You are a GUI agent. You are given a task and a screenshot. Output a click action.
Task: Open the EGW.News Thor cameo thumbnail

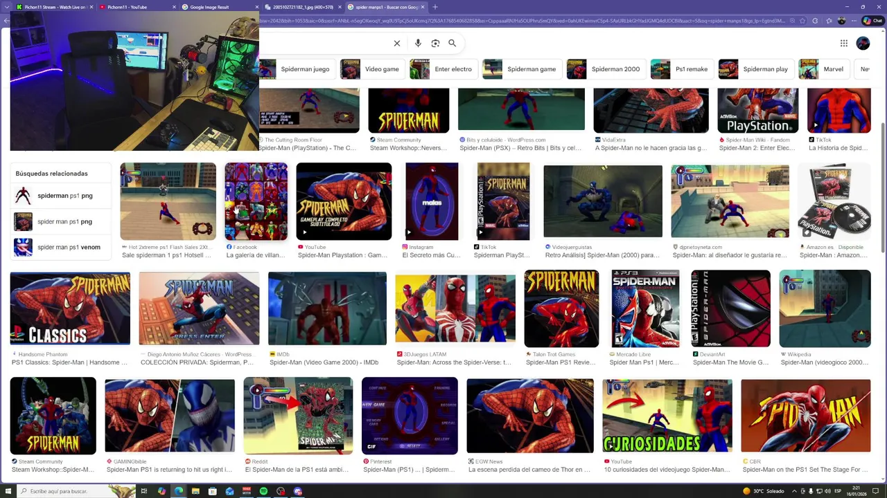tap(530, 416)
